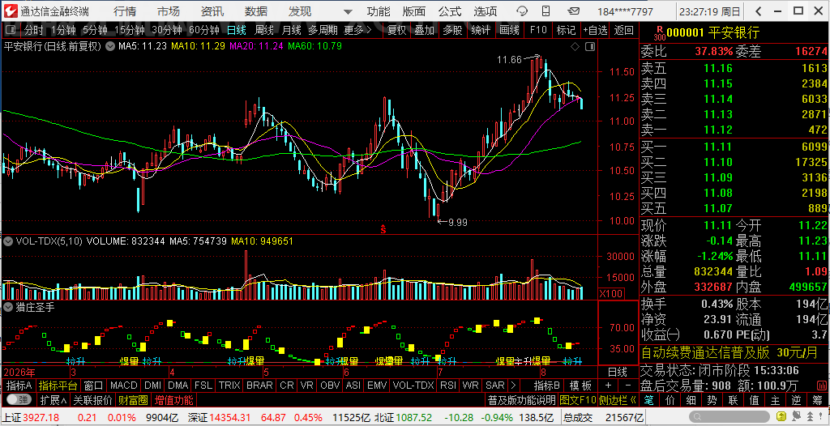Select the 60分钟 period tab
Screen dimensions: 830x426
(x=204, y=30)
